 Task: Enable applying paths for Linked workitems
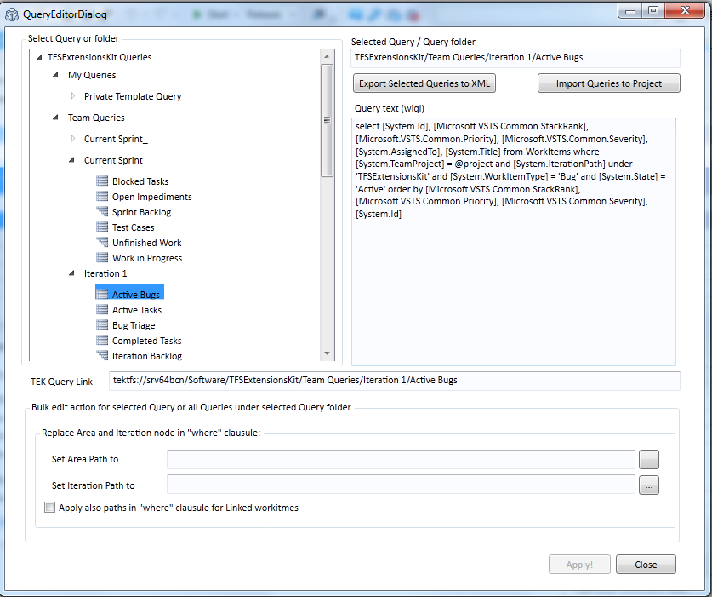48,507
